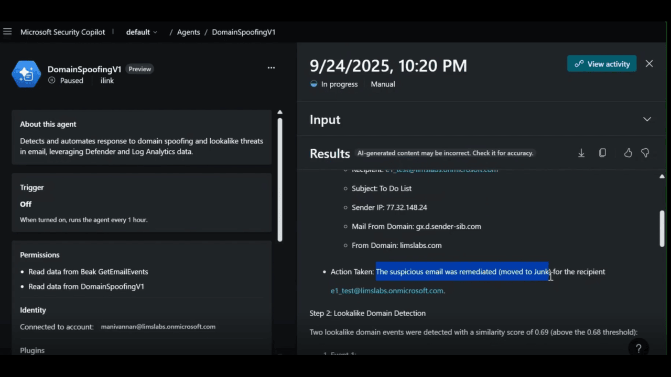Download the results
The image size is (671, 377).
pos(581,153)
